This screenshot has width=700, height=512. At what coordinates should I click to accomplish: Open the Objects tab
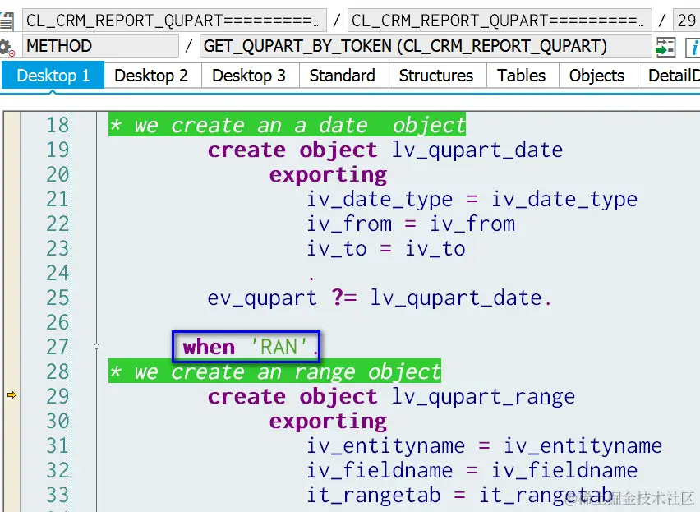(596, 75)
